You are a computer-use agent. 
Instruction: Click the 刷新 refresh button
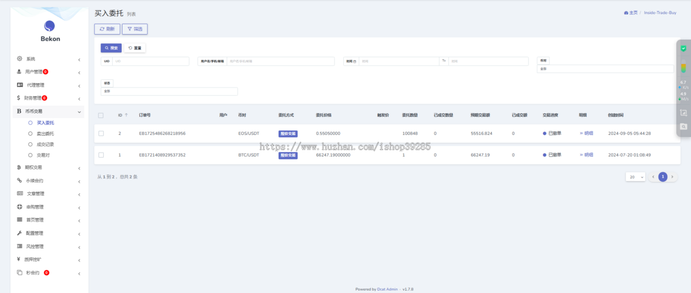[107, 29]
